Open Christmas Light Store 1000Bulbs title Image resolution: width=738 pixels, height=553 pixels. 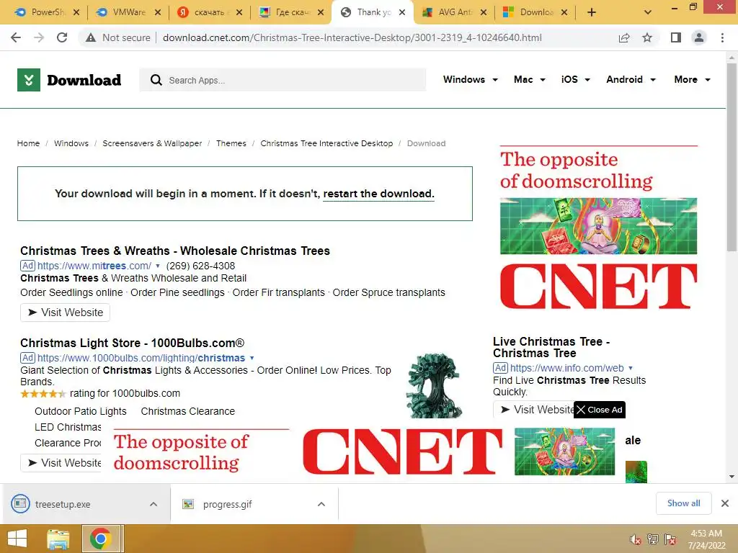pyautogui.click(x=133, y=343)
